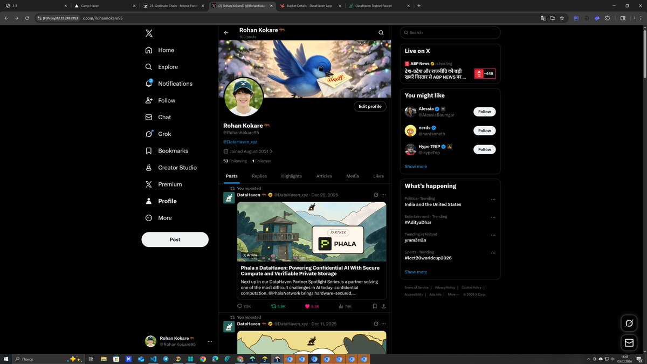Reload the page in the browser

(x=27, y=18)
